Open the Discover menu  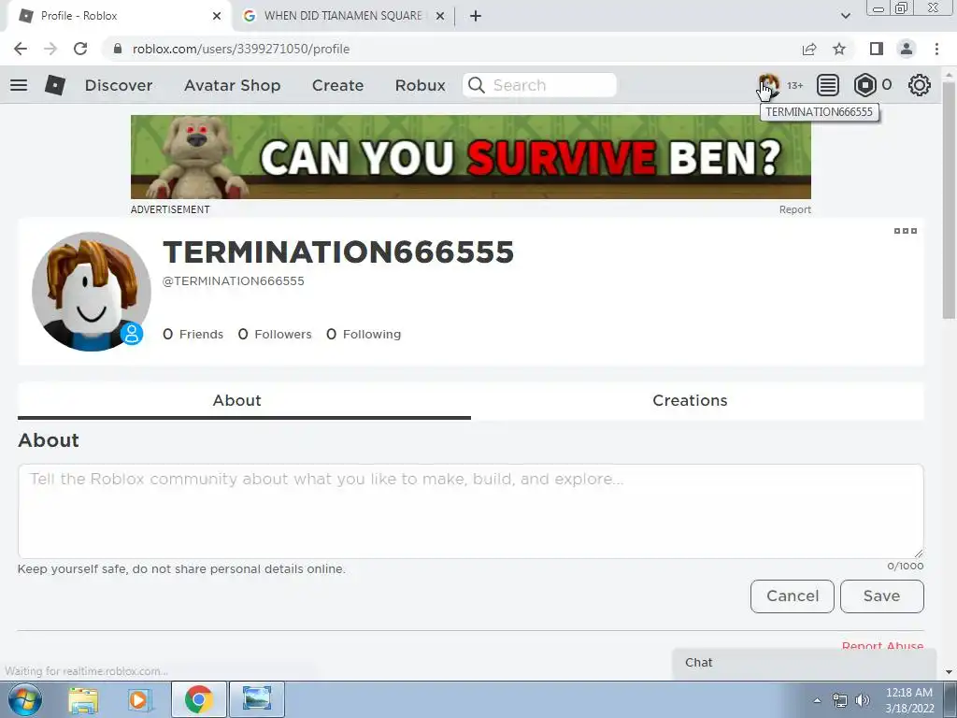119,85
